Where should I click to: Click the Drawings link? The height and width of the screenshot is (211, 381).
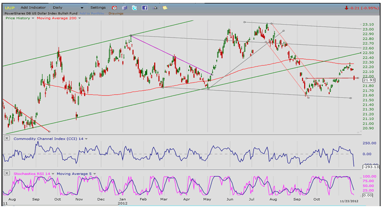coord(116,13)
